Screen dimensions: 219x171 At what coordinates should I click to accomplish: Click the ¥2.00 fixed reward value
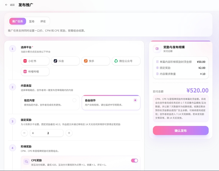point(202,68)
